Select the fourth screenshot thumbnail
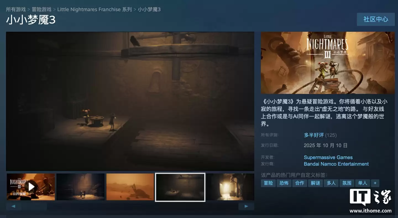 [180, 187]
